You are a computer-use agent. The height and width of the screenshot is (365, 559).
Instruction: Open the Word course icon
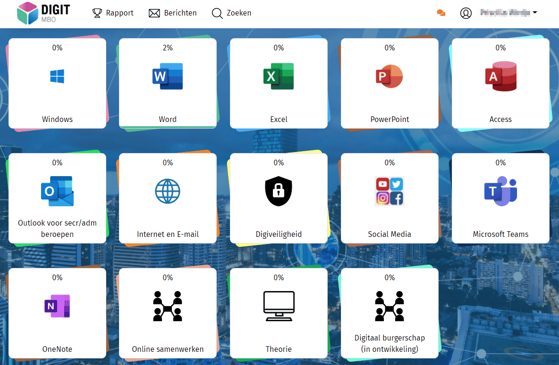(168, 76)
